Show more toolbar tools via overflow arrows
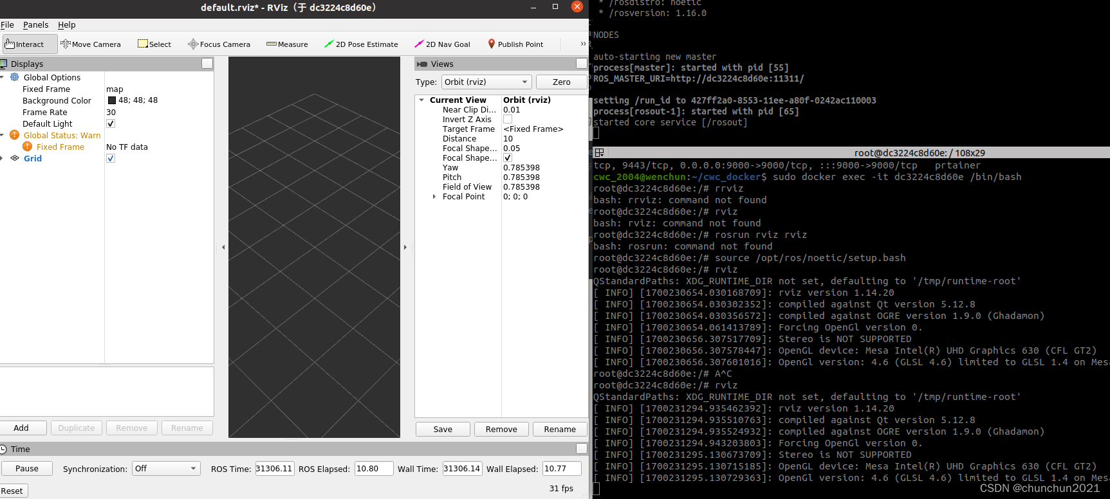Image resolution: width=1110 pixels, height=499 pixels. click(583, 44)
